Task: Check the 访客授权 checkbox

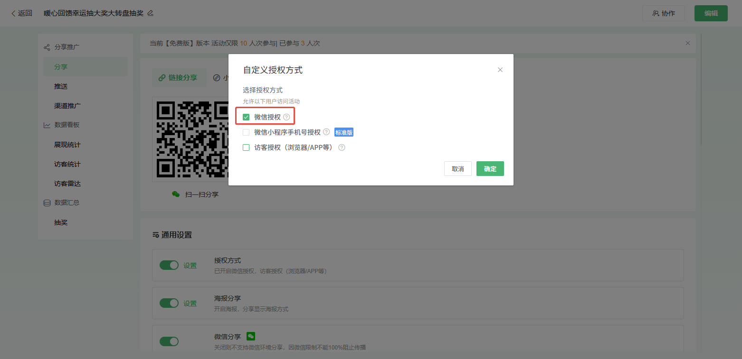Action: coord(246,147)
